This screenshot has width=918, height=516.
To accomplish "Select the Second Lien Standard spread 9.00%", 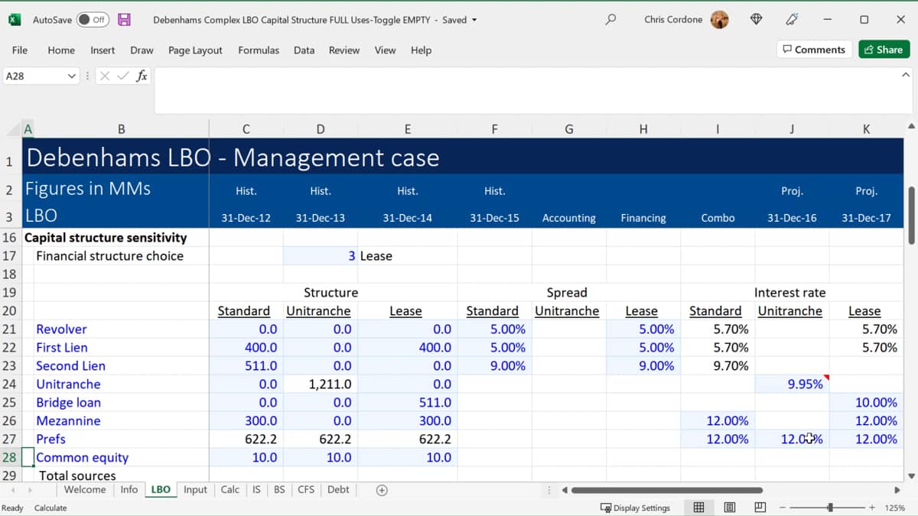I will pos(494,366).
